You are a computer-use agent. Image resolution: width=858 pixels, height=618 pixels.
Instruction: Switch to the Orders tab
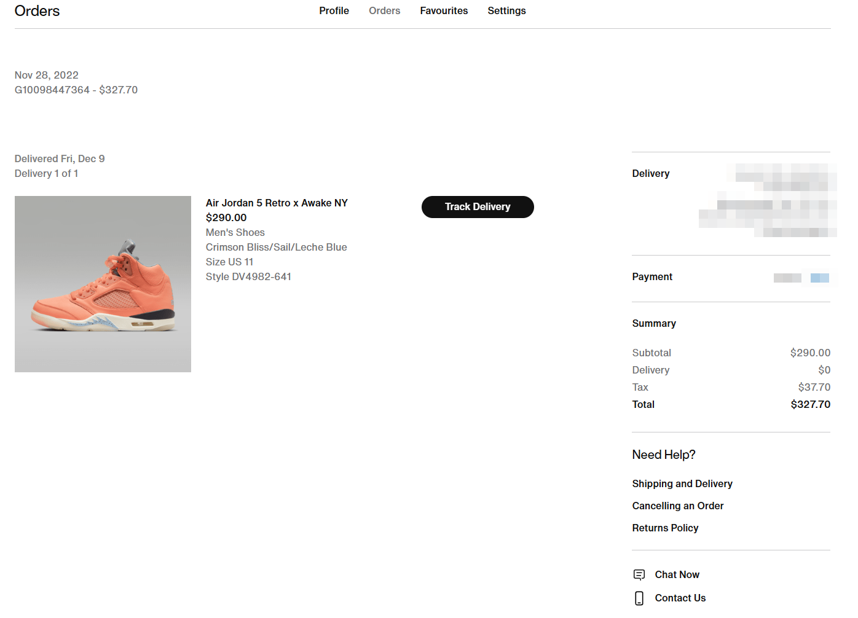click(384, 10)
